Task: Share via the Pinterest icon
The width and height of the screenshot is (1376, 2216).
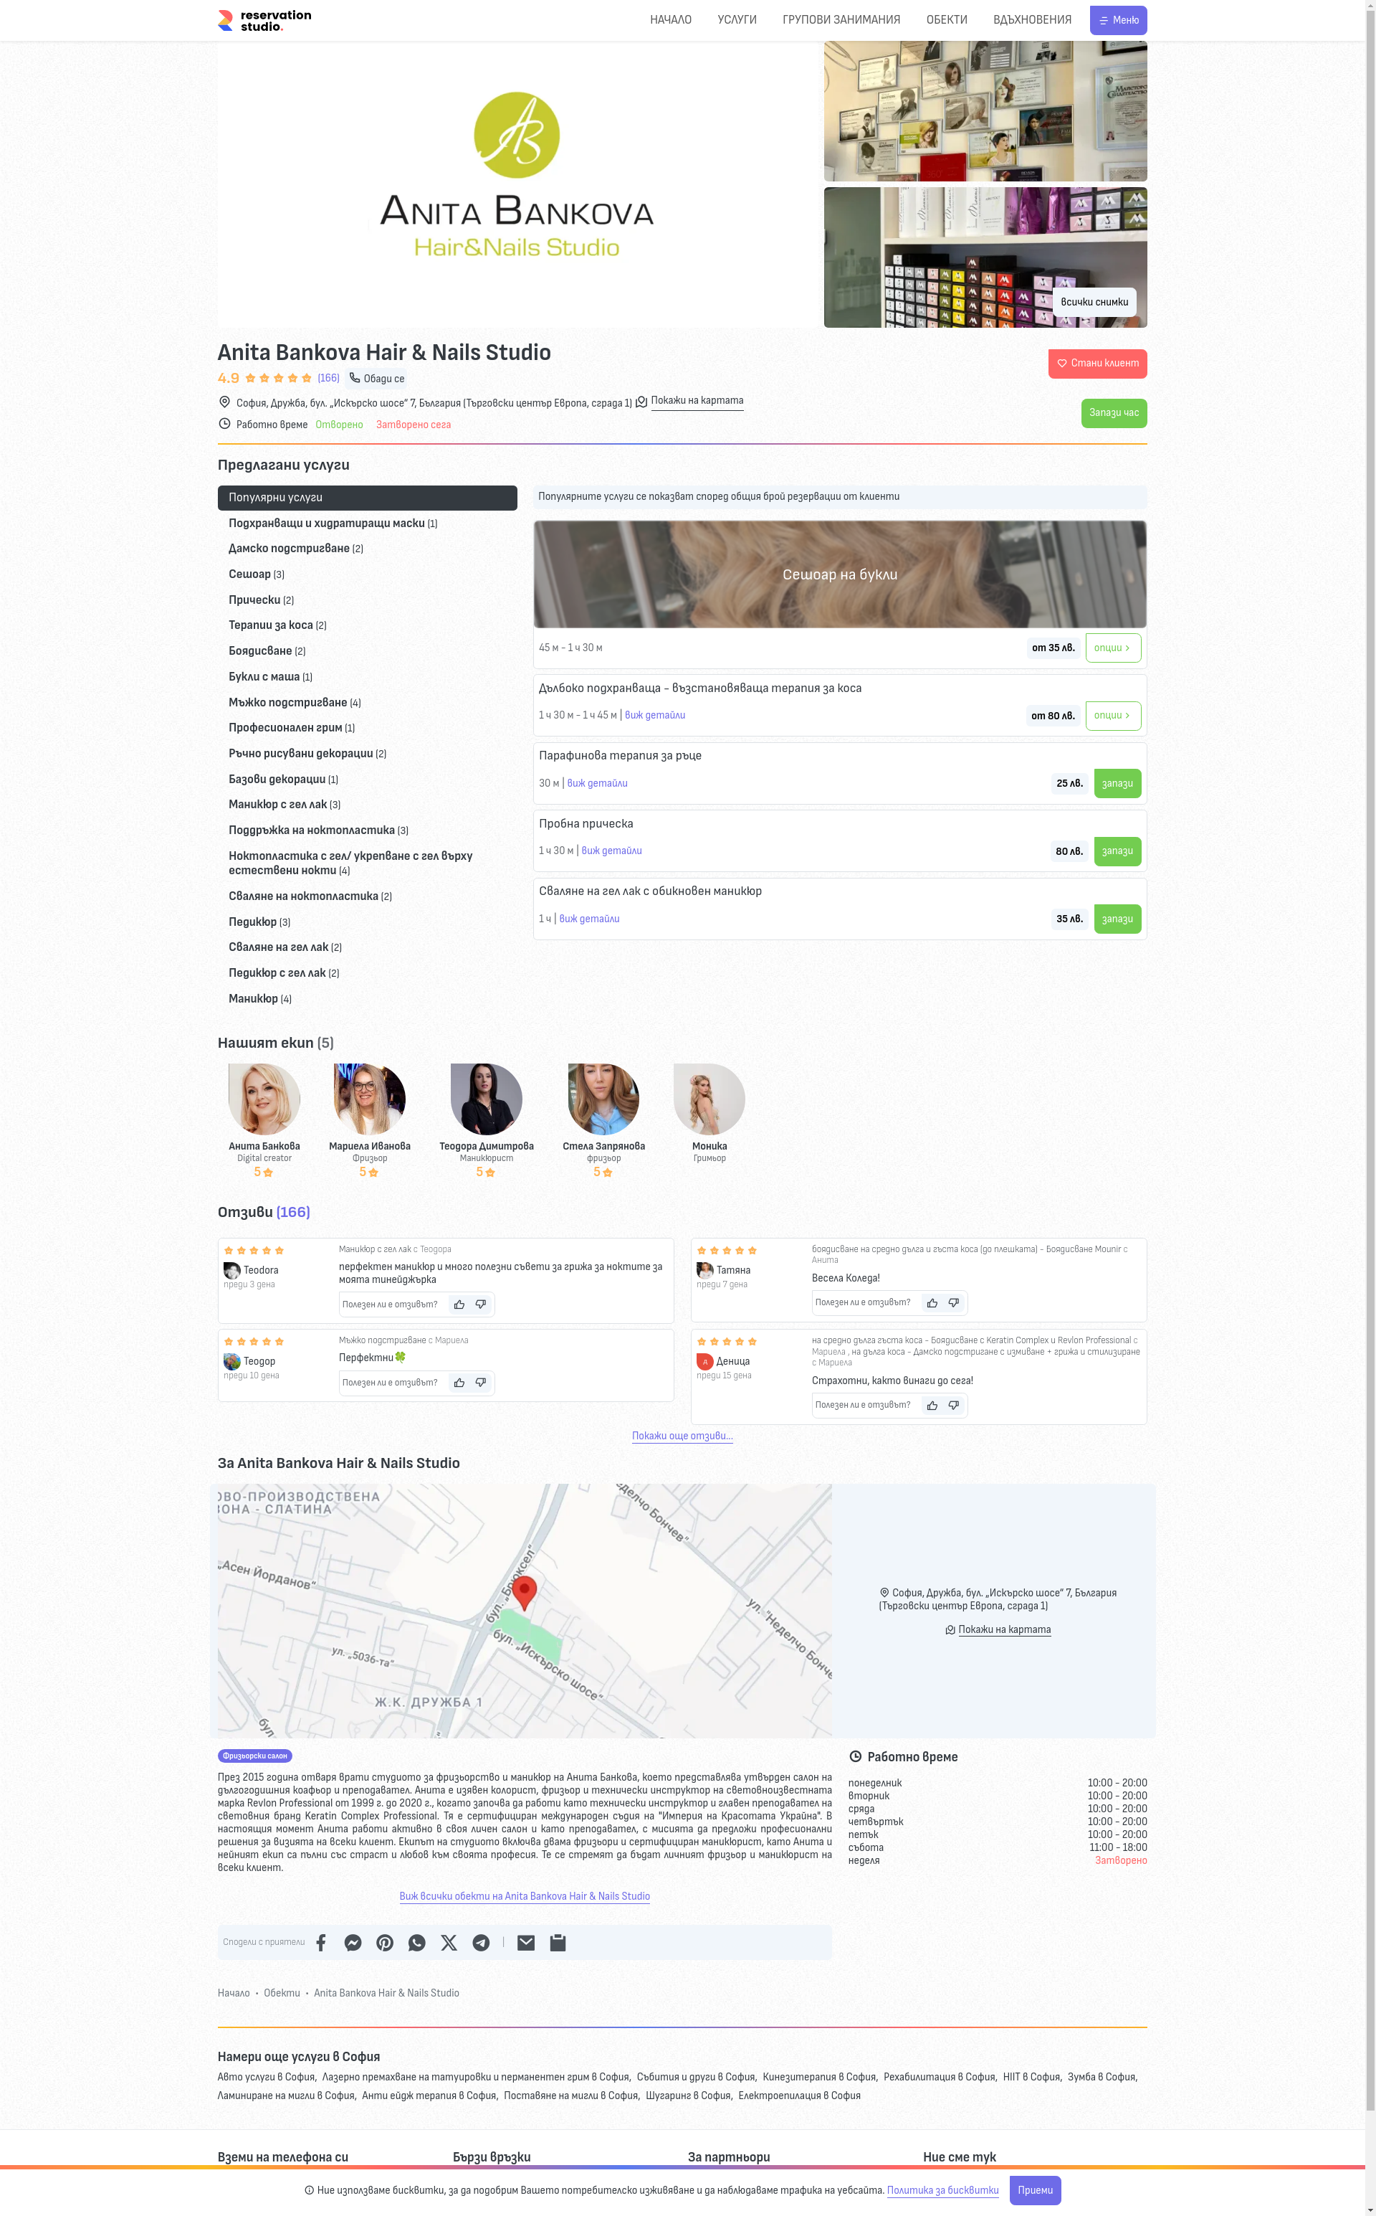Action: coord(385,1943)
